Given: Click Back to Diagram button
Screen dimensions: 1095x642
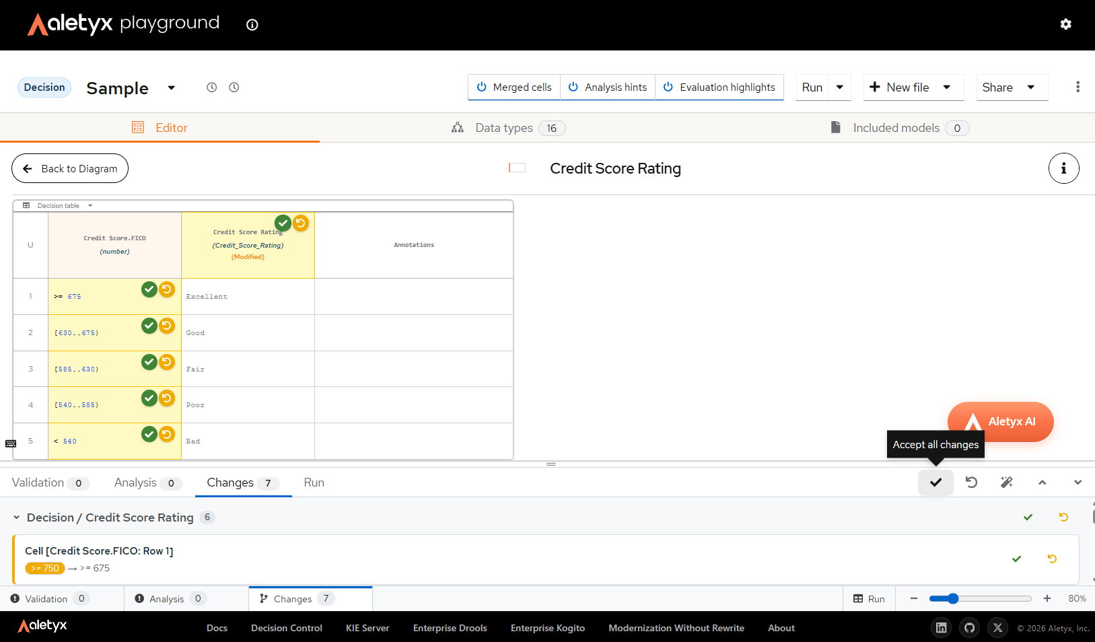Looking at the screenshot, I should [70, 168].
